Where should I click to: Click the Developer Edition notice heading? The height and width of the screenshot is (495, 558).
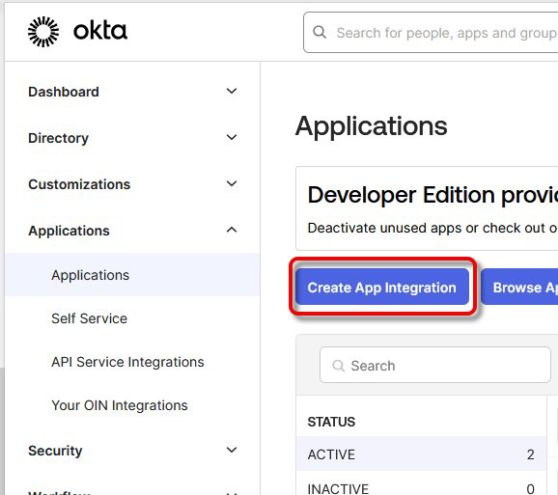pyautogui.click(x=432, y=195)
